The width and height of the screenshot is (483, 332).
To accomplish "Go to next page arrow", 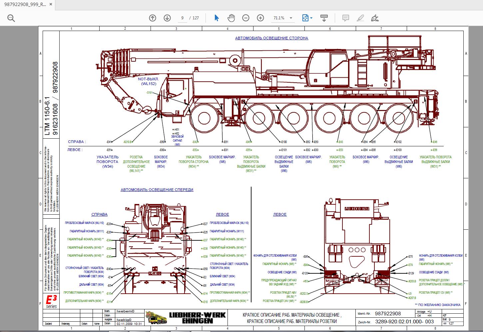I will click(x=167, y=18).
